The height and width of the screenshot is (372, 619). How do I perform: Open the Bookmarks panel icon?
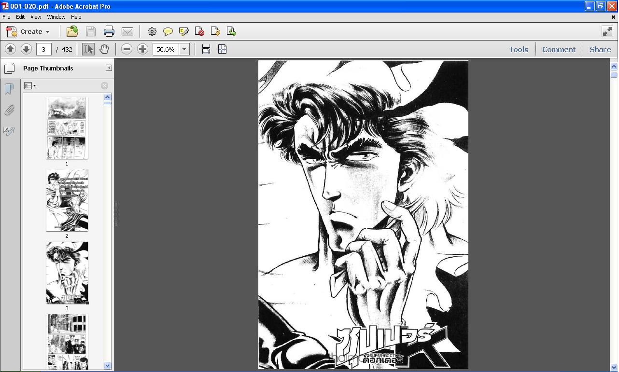[9, 89]
